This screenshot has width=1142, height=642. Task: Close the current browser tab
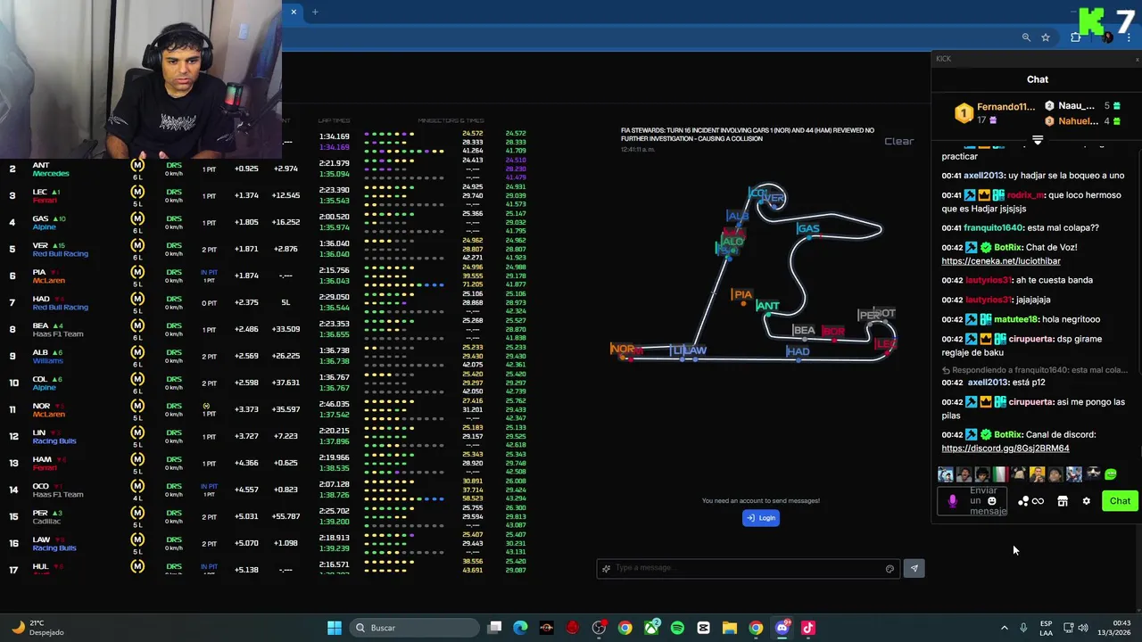(293, 12)
